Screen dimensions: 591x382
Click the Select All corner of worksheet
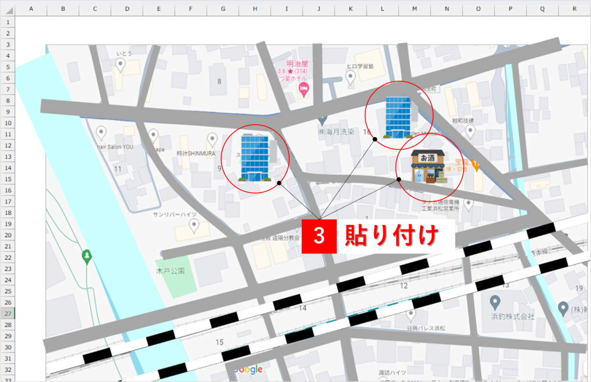tap(8, 9)
